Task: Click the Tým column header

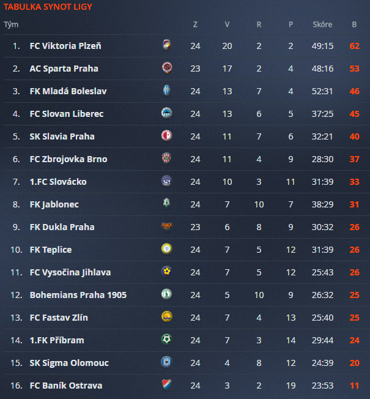Action: [11, 25]
